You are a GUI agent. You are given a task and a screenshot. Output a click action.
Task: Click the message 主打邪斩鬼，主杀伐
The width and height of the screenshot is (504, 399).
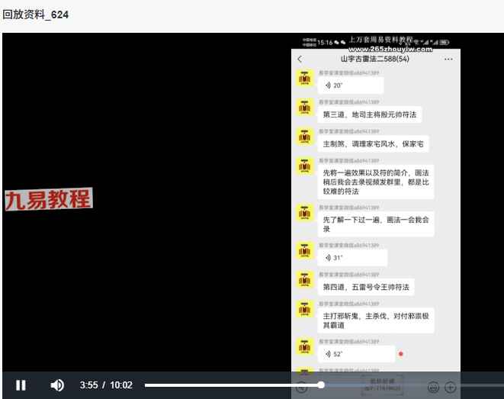(377, 320)
